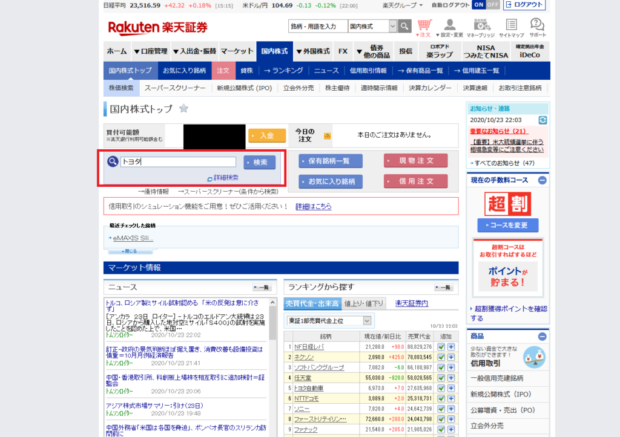The width and height of the screenshot is (620, 437).
Task: Click the 検索 button
Action: tap(259, 162)
